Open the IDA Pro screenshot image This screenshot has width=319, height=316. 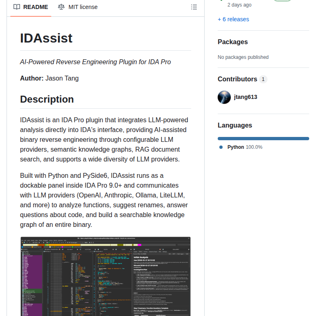(x=106, y=276)
